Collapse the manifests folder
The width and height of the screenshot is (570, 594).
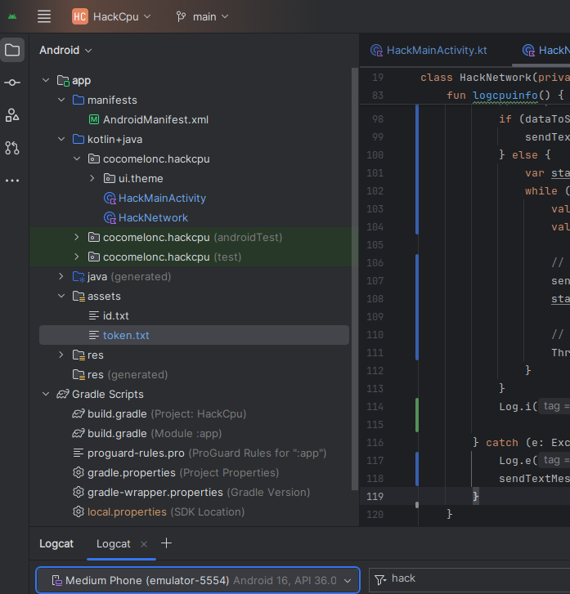(x=62, y=100)
